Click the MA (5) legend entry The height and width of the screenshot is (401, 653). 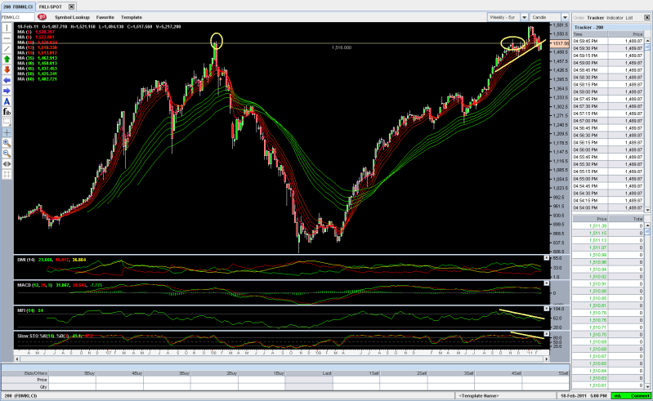click(36, 32)
